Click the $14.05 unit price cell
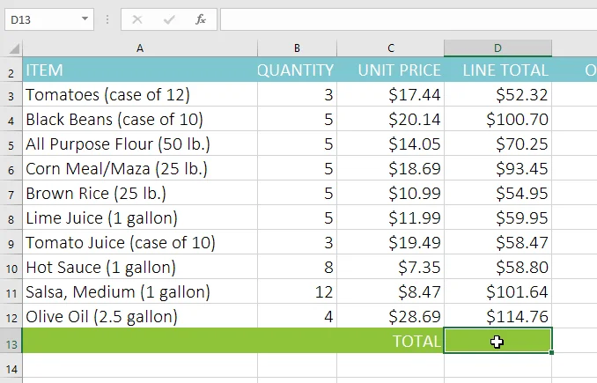597x383 pixels. [390, 144]
